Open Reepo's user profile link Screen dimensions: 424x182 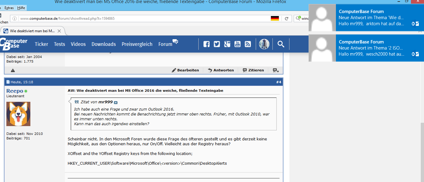15,91
